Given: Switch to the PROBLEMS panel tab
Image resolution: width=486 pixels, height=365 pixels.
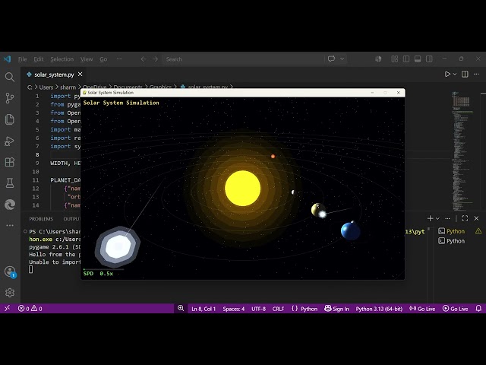Looking at the screenshot, I should (x=41, y=219).
